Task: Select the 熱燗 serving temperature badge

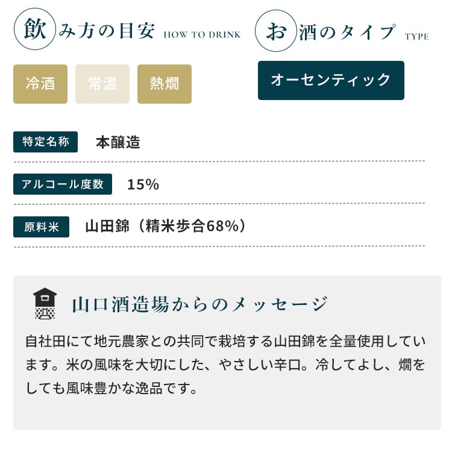Action: point(165,84)
